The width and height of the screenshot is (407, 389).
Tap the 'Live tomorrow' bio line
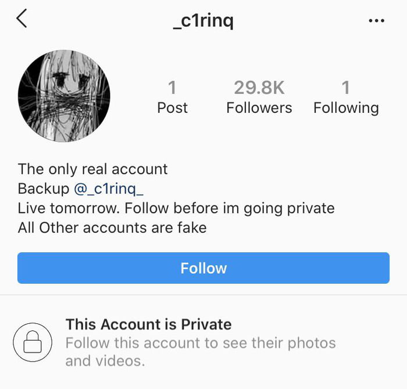point(176,208)
